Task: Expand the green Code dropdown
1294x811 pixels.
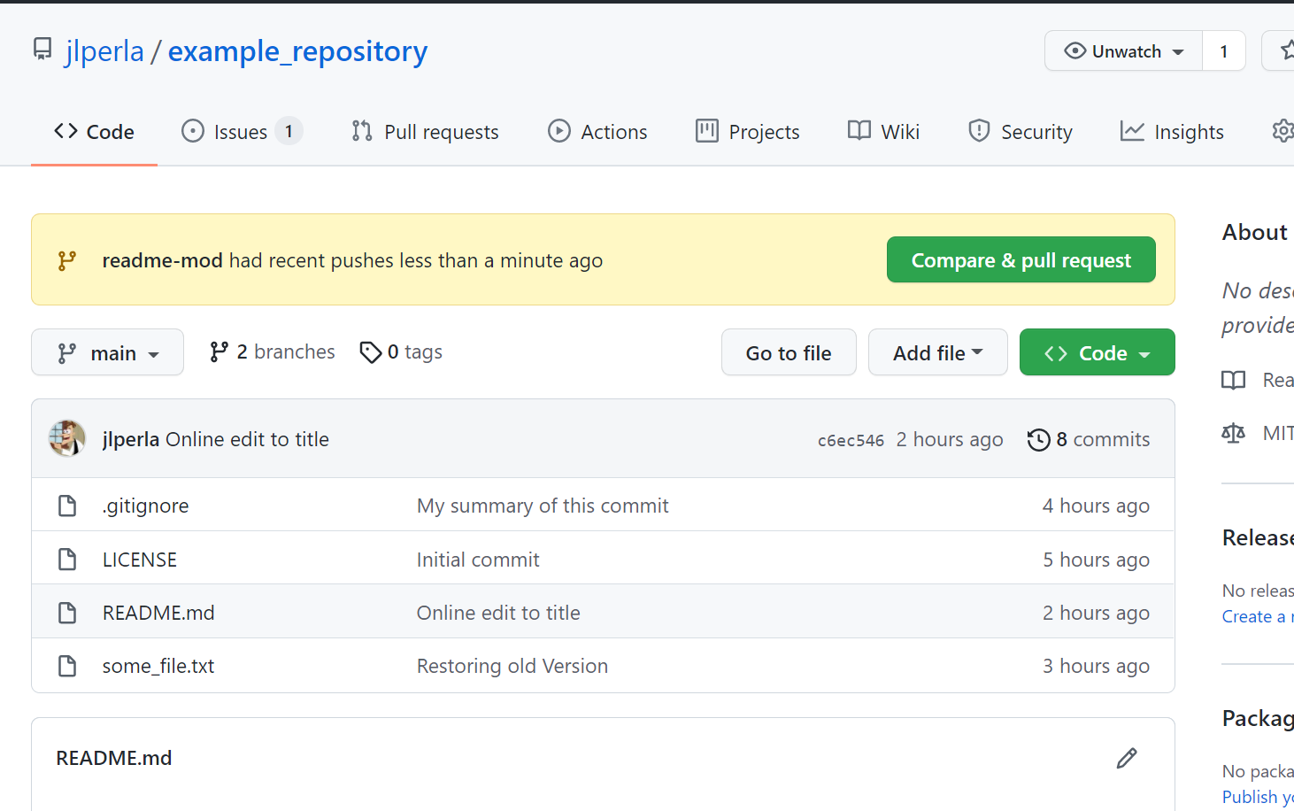Action: coord(1097,352)
